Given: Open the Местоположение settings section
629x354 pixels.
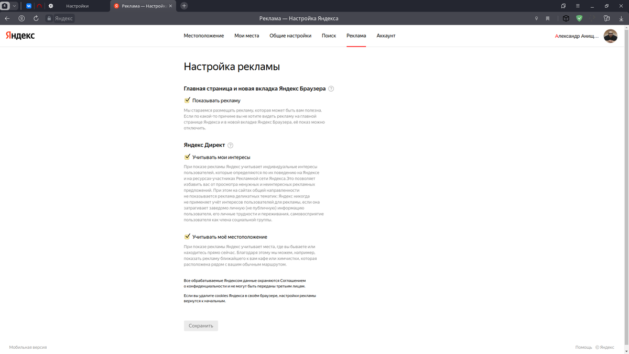Looking at the screenshot, I should click(204, 36).
